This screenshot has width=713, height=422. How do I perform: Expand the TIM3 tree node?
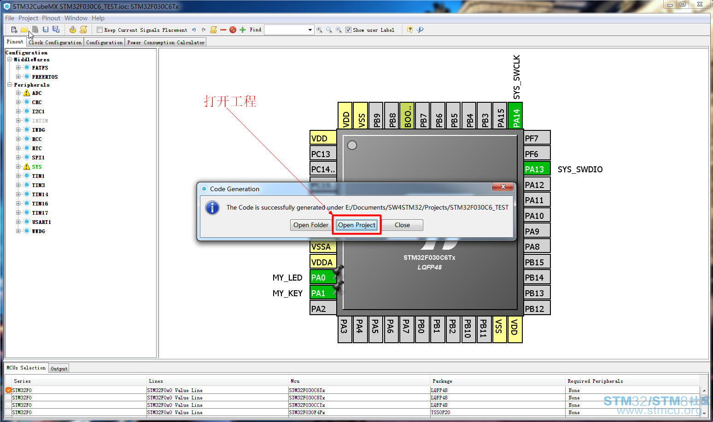pyautogui.click(x=18, y=185)
